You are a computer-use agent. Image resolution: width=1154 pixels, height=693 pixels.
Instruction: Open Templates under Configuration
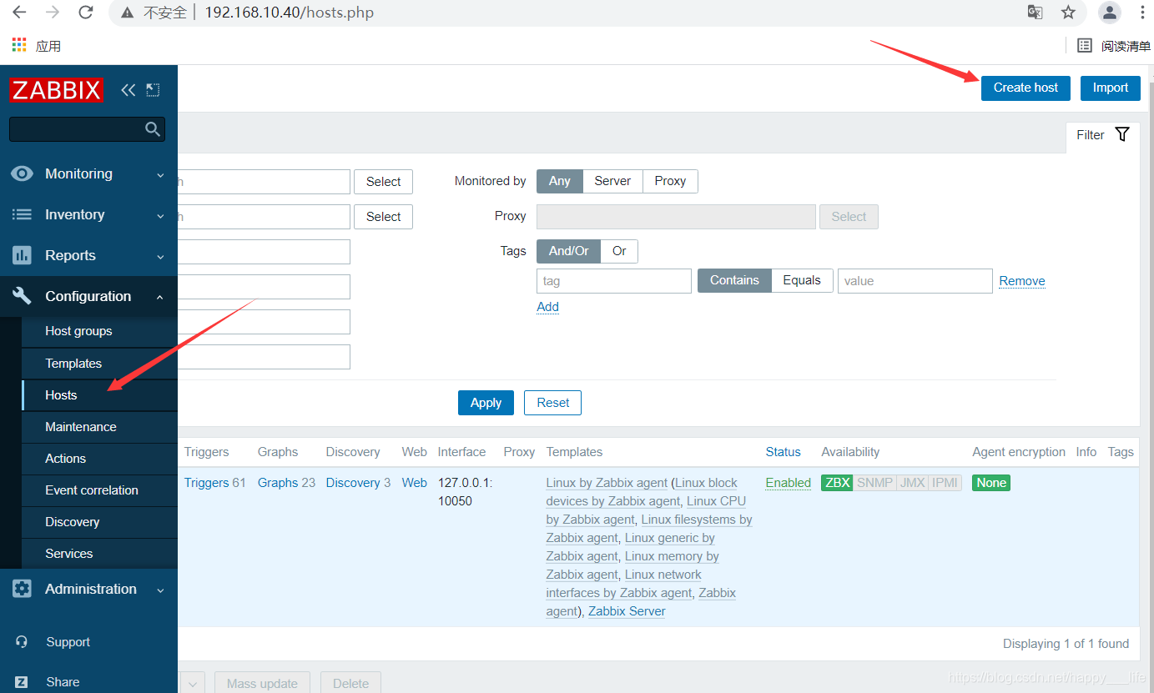(73, 364)
